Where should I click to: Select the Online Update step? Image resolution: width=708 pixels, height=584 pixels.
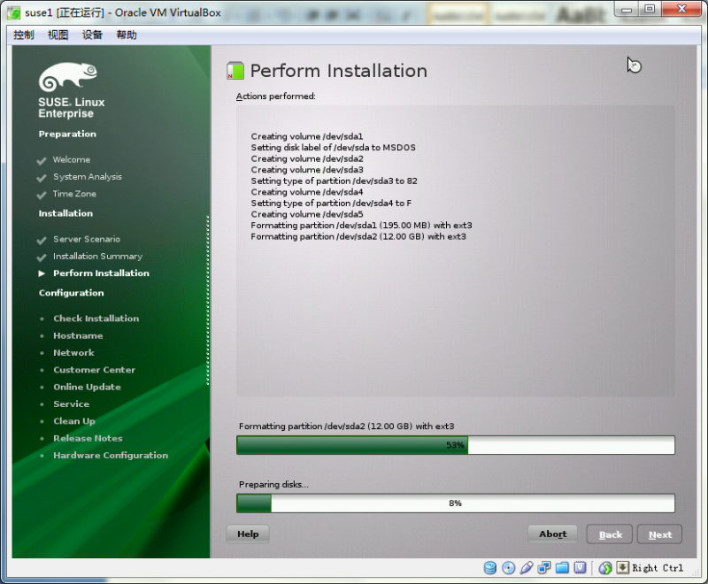[87, 387]
